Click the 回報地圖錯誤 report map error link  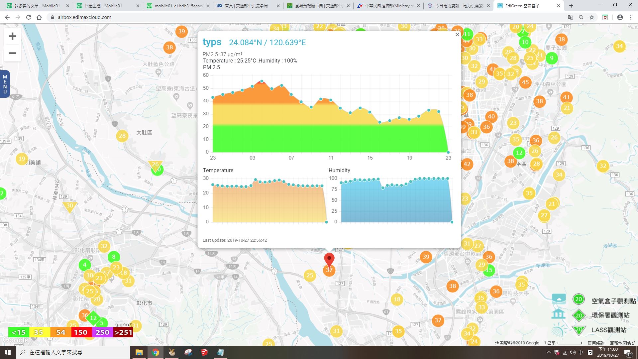point(622,343)
